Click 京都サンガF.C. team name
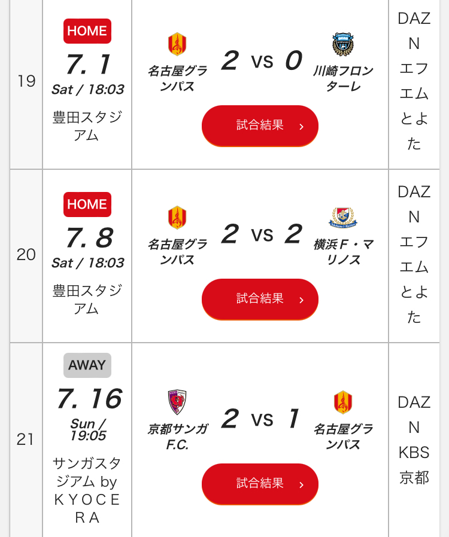The height and width of the screenshot is (537, 449). point(177,437)
